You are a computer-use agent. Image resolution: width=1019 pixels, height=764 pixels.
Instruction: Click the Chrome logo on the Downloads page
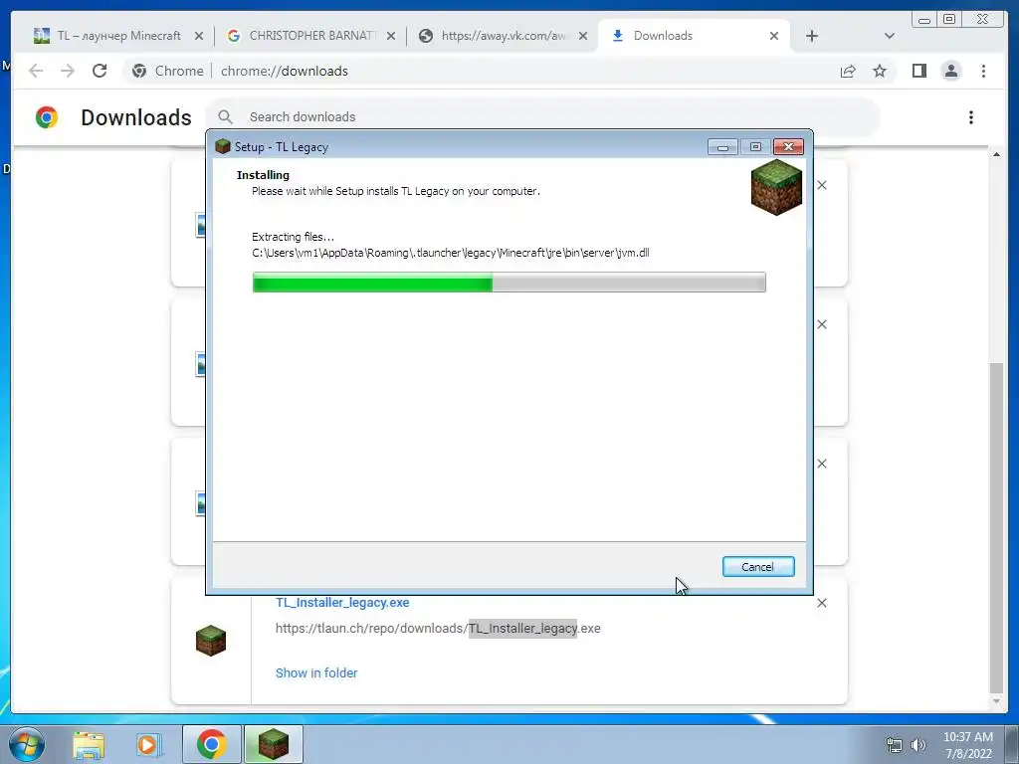47,117
